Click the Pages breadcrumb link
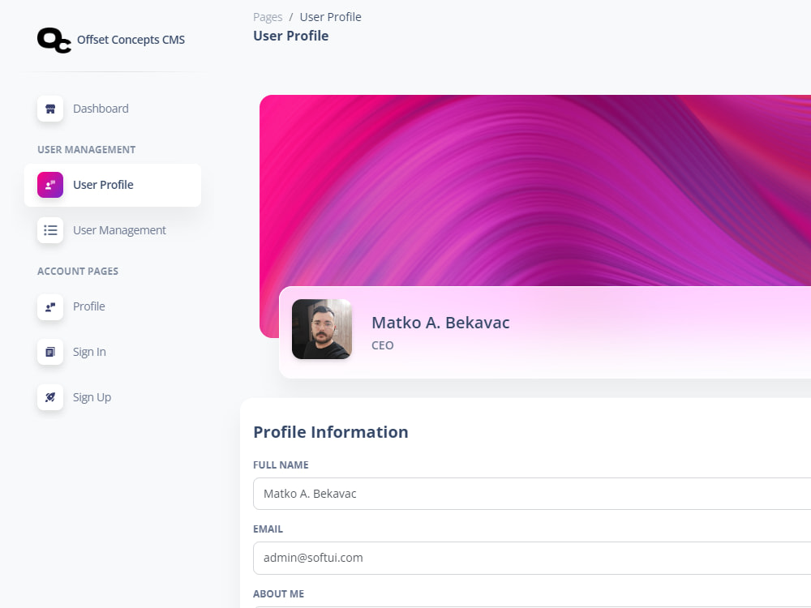 pyautogui.click(x=268, y=17)
